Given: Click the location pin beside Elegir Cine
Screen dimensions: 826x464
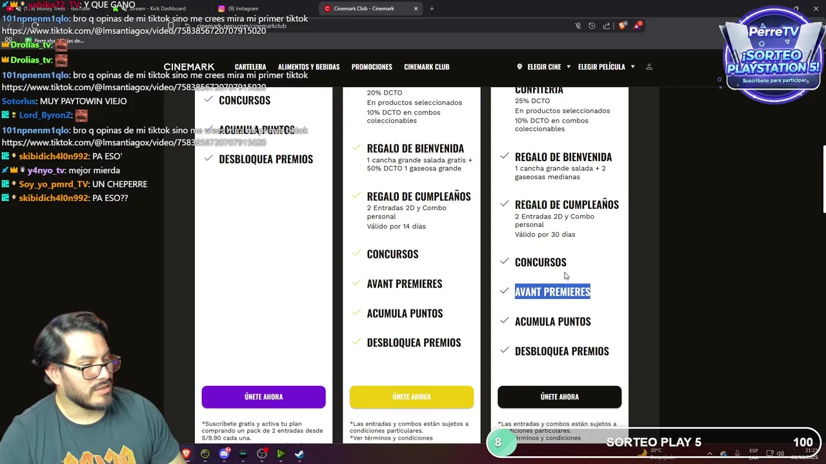Looking at the screenshot, I should point(519,67).
